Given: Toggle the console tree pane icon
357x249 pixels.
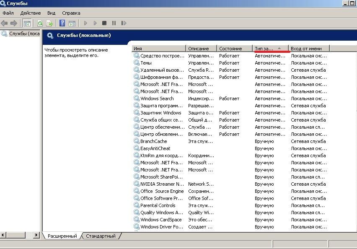Looking at the screenshot, I should click(x=27, y=23).
